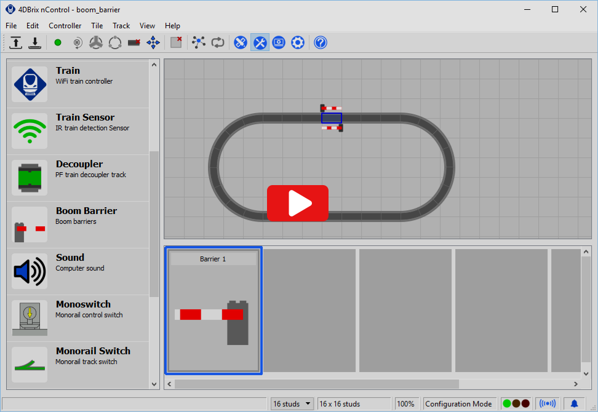Select the Train Sensor IR item
This screenshot has width=598, height=412.
click(78, 131)
